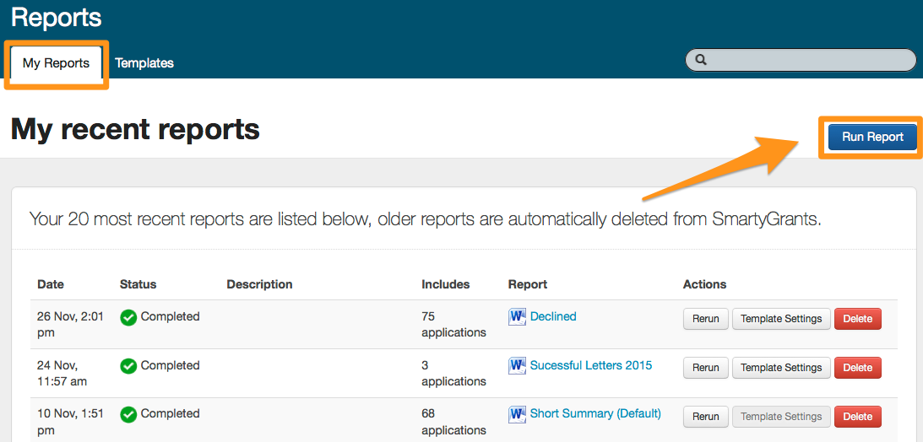Image resolution: width=923 pixels, height=442 pixels.
Task: Click the magnifier icon in search bar
Action: 701,60
